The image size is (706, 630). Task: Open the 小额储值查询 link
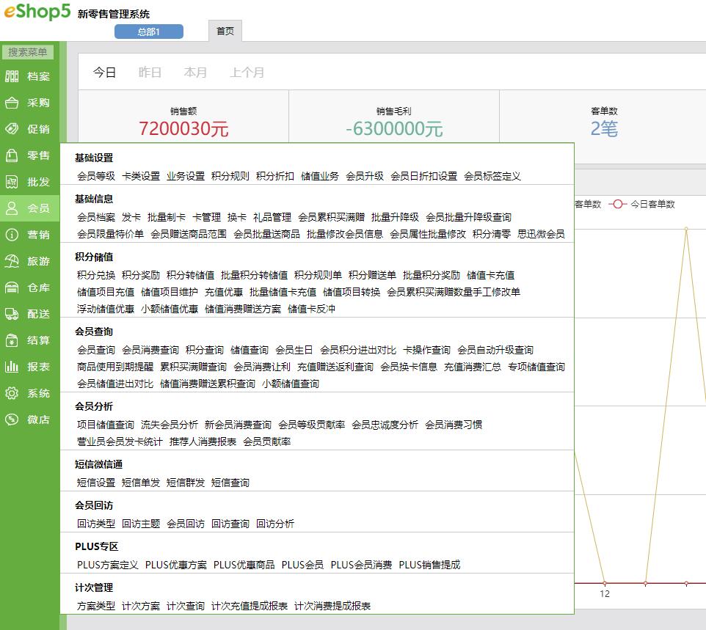[291, 384]
